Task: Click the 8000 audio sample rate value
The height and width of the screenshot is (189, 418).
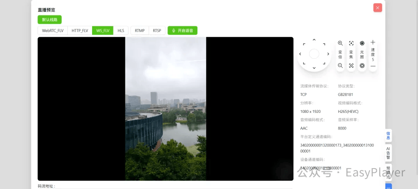Action: point(342,128)
